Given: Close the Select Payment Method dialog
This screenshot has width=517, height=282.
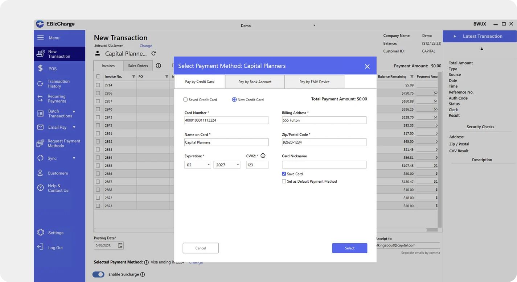Looking at the screenshot, I should (x=367, y=66).
